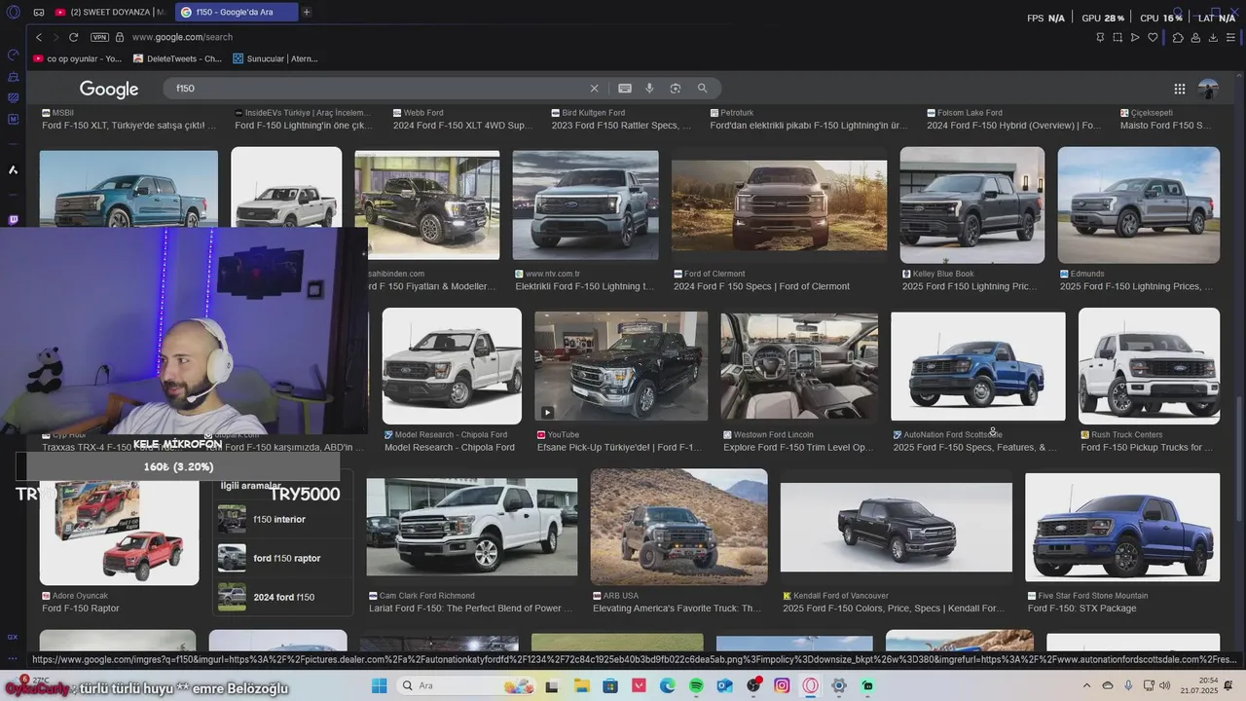Image resolution: width=1246 pixels, height=701 pixels.
Task: Open the extensions puzzle icon
Action: (1178, 37)
